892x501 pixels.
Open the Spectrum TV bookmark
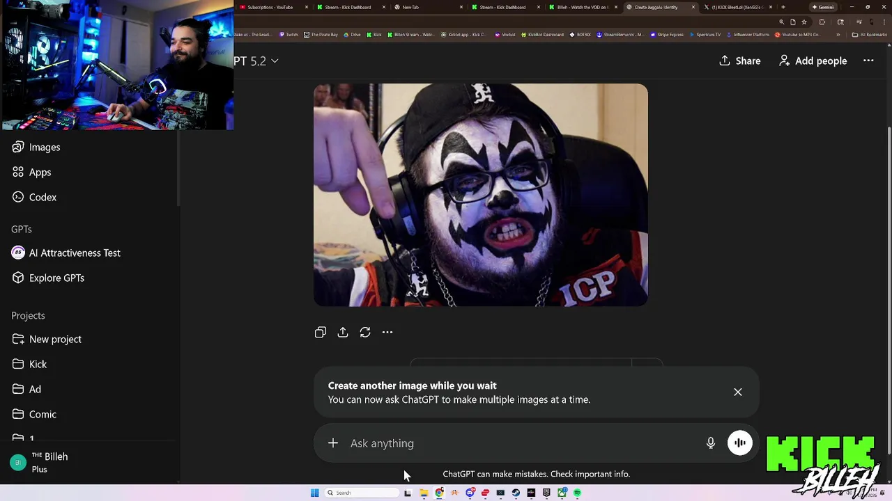(x=705, y=34)
